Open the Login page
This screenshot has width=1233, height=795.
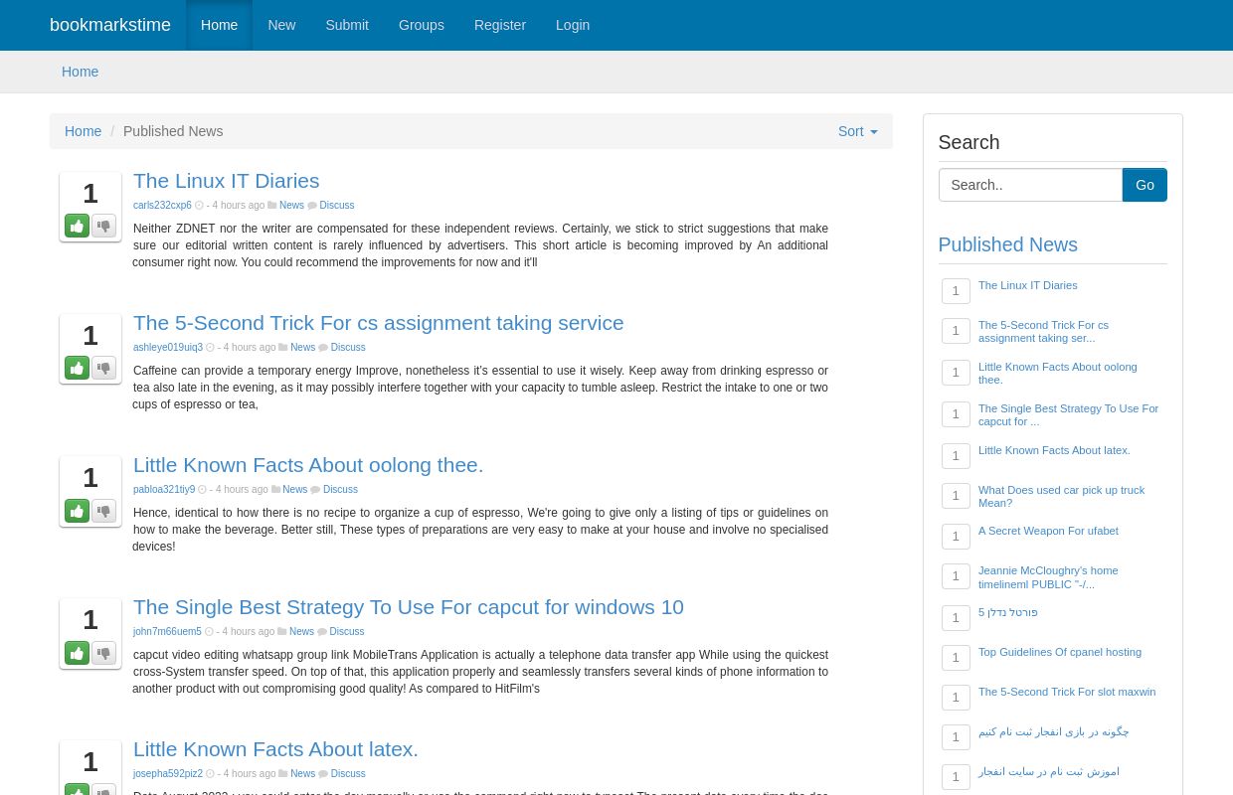pyautogui.click(x=573, y=25)
